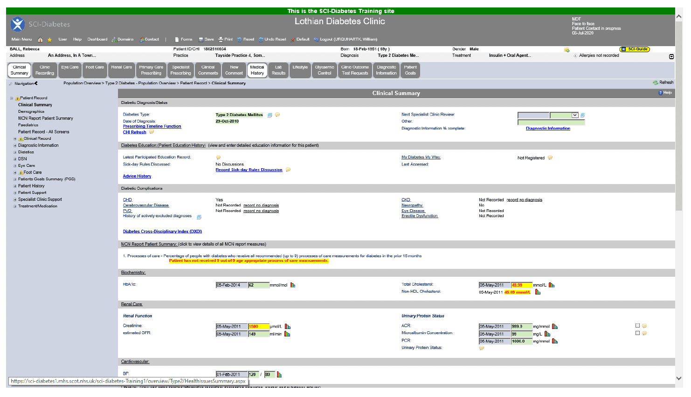This screenshot has width=691, height=397.
Task: Tick the ACR checkbox
Action: 637,326
